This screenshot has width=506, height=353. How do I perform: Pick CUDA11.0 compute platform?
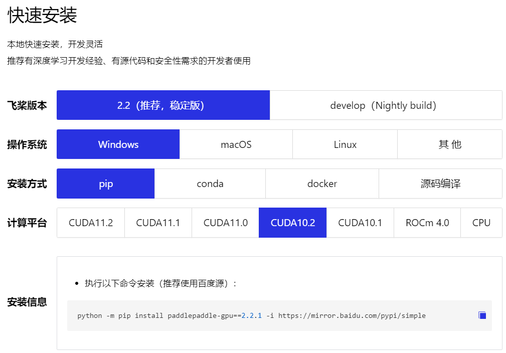tap(225, 223)
